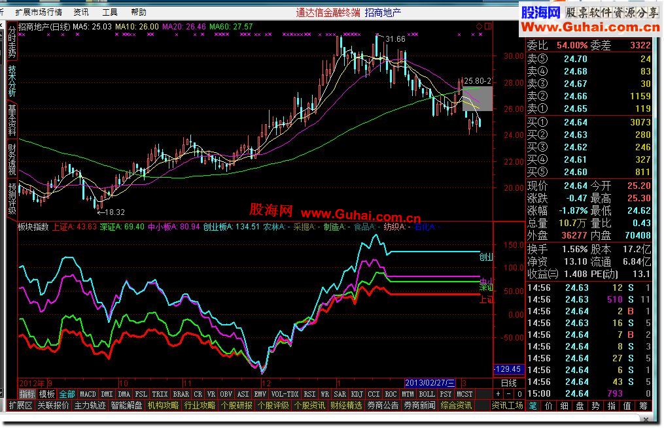Viewport: 664px width, 428px height.
Task: Apply the BOLL indicator
Action: [427, 394]
